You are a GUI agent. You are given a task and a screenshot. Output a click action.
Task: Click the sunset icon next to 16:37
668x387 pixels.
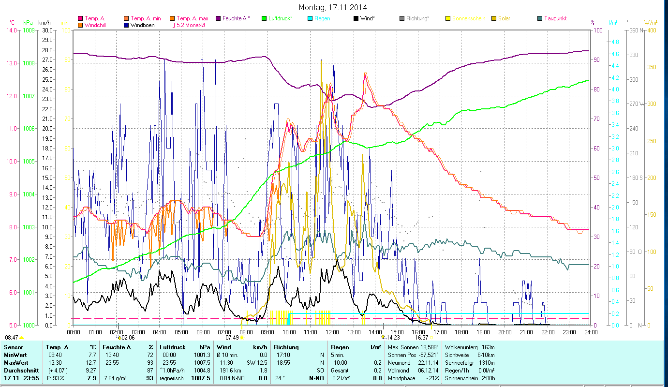[432, 338]
